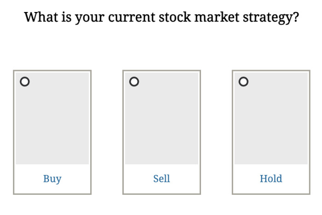Choose Hold as your stock strategy

243,81
